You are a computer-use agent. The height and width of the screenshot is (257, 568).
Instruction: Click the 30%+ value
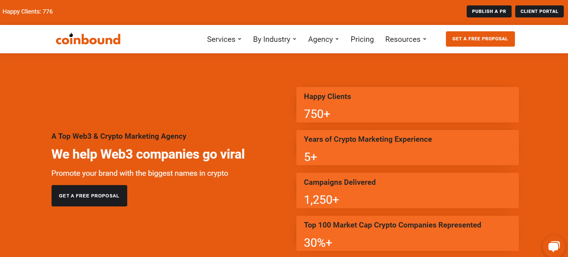[318, 243]
